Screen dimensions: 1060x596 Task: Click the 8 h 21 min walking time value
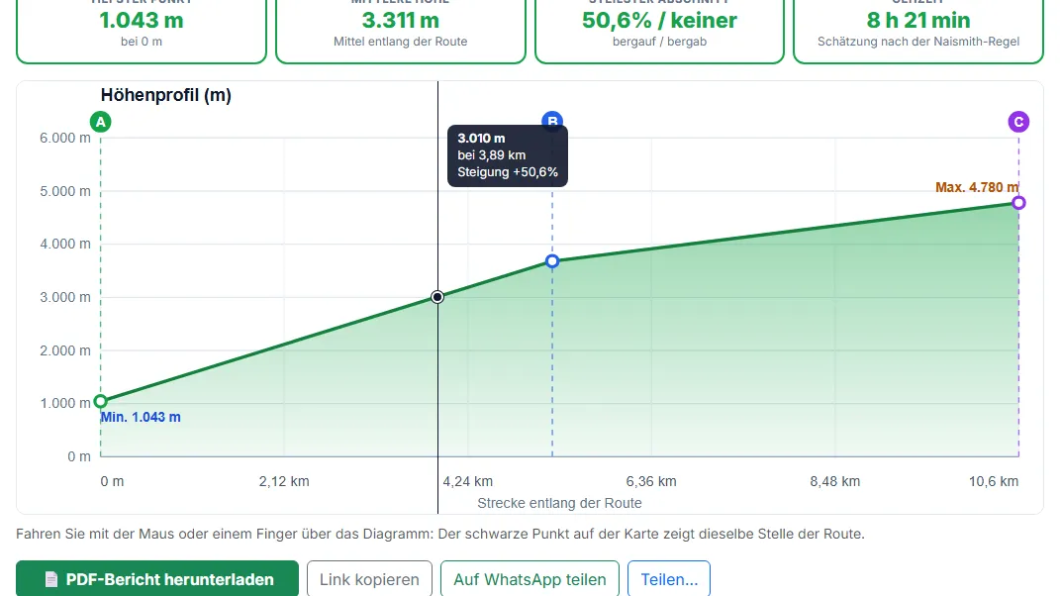pos(918,20)
